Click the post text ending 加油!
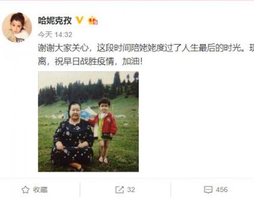The width and height of the screenshot is (254, 212). pyautogui.click(x=91, y=61)
